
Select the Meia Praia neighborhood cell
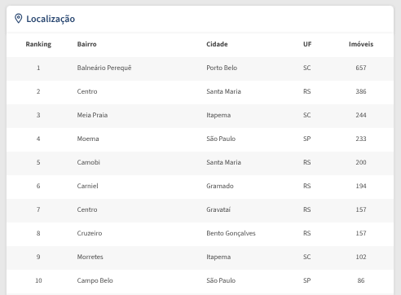point(92,115)
